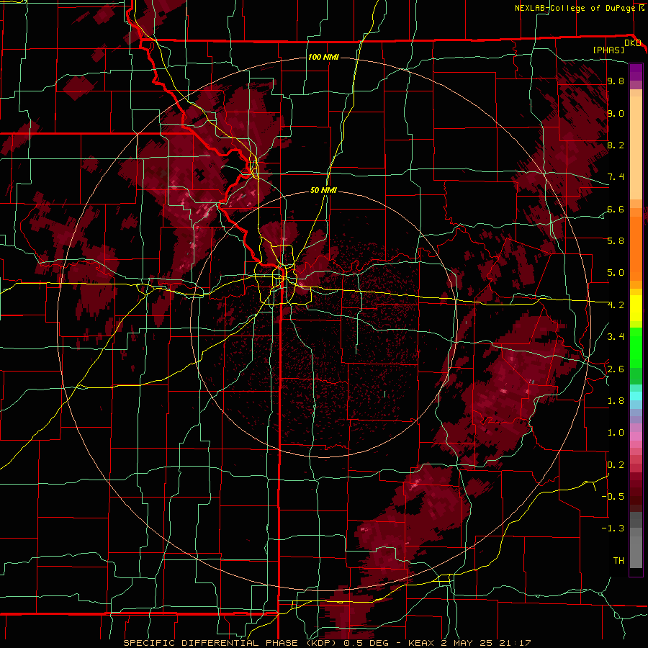
Task: Click the yellow segment of the color bar
Action: (636, 308)
